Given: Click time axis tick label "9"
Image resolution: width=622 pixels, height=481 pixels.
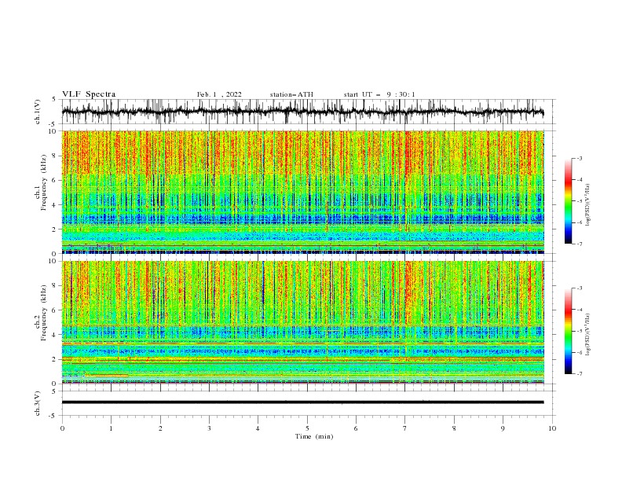Looking at the screenshot, I should pos(503,428).
